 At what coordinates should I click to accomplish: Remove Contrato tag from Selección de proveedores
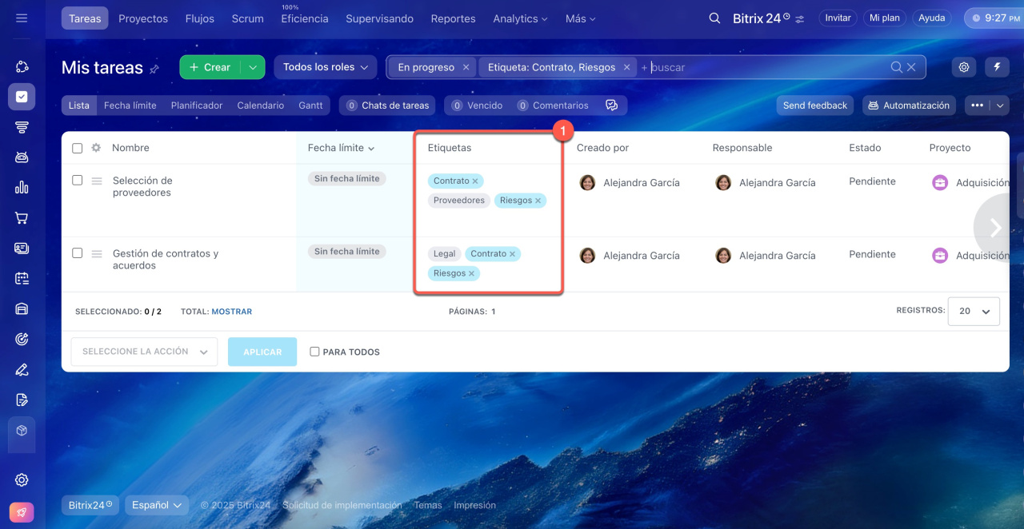[x=475, y=181]
